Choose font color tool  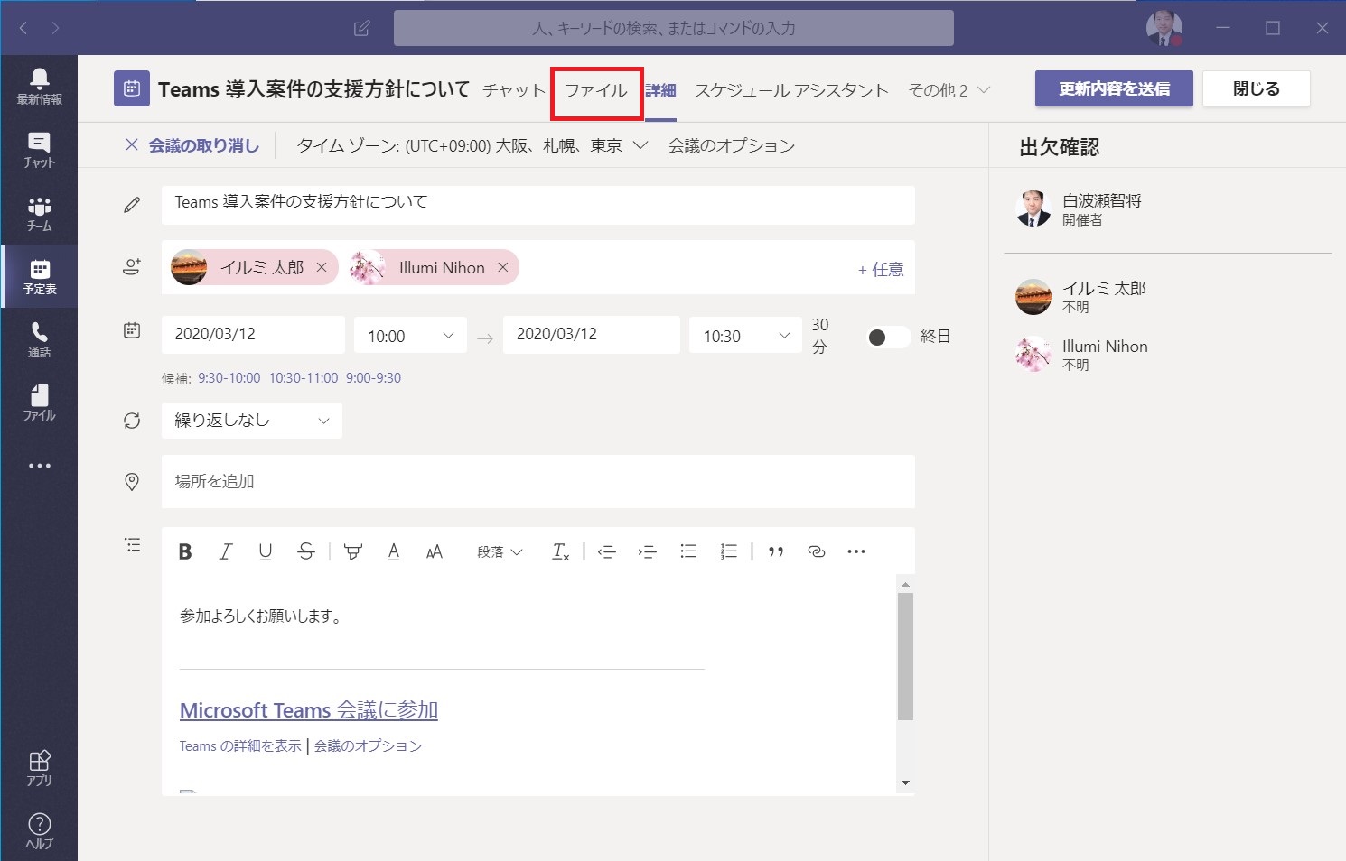pos(394,551)
